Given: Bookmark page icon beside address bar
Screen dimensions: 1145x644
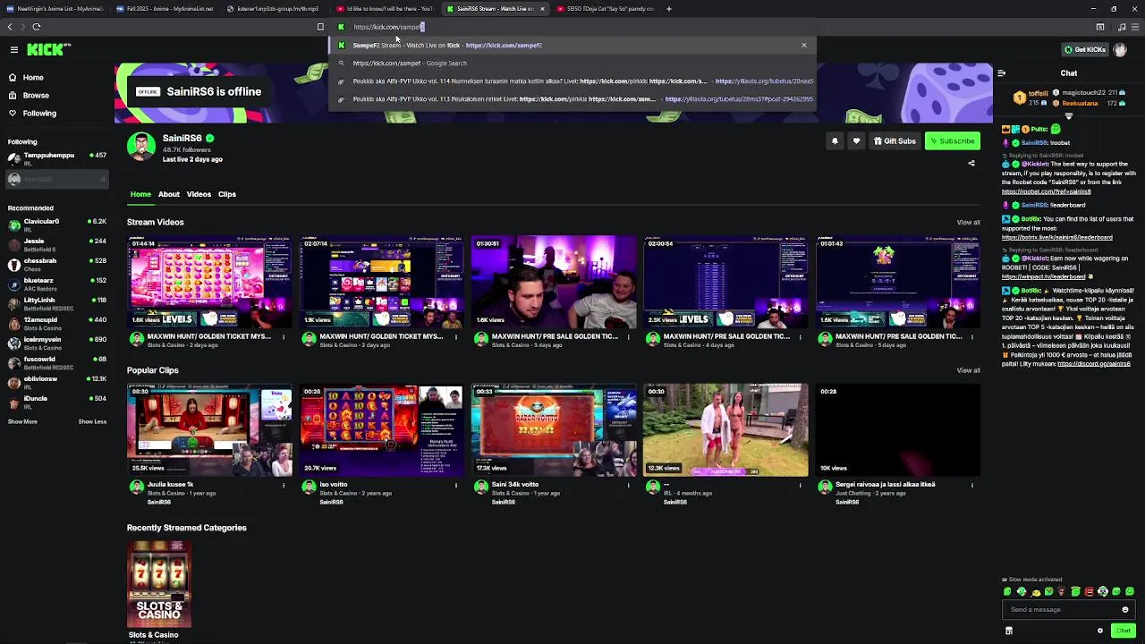Looking at the screenshot, I should click(x=320, y=27).
